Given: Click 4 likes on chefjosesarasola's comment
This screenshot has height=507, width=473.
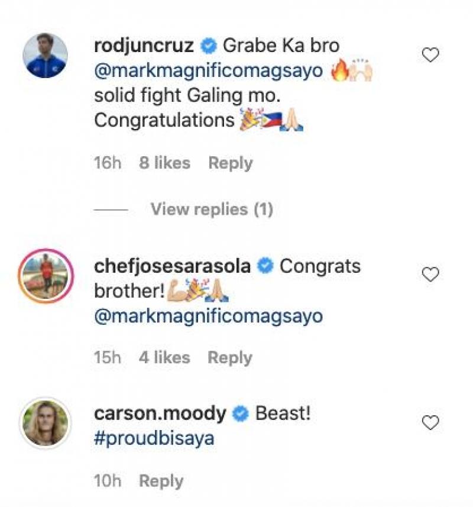Looking at the screenshot, I should 164,357.
